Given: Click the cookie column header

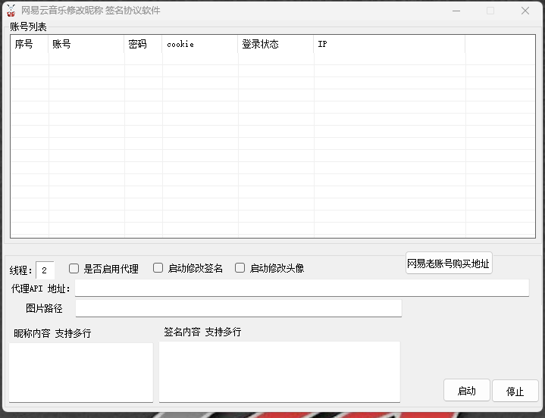Looking at the screenshot, I should coord(199,45).
